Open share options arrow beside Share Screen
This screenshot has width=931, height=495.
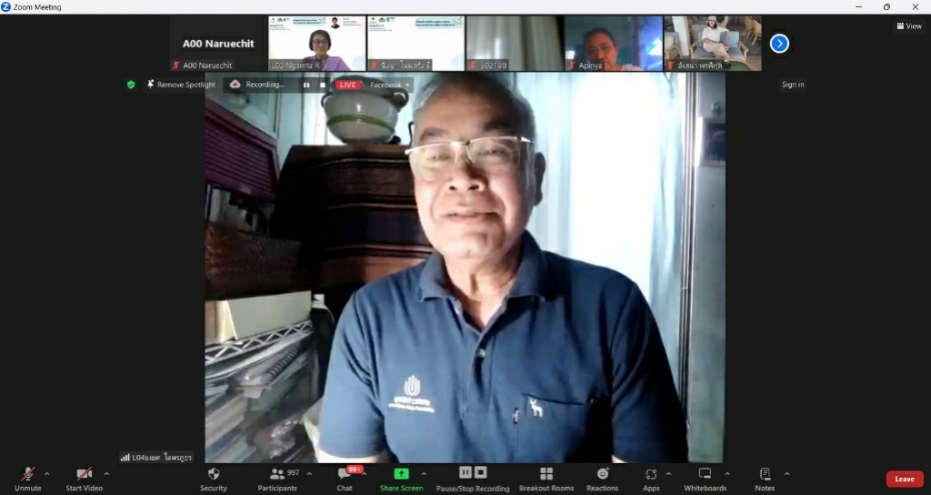pyautogui.click(x=424, y=473)
